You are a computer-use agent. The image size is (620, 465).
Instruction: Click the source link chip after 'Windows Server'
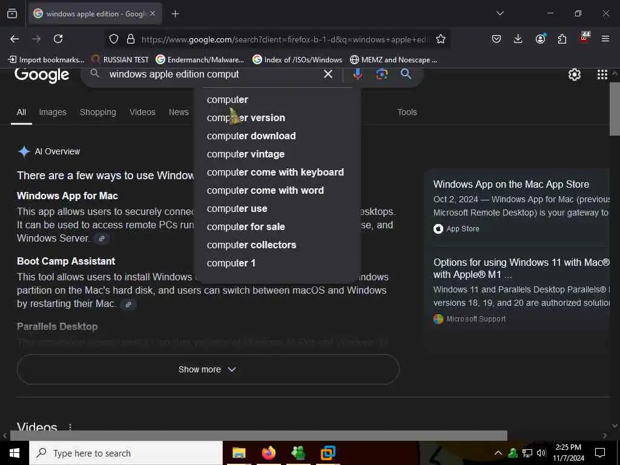click(x=102, y=239)
